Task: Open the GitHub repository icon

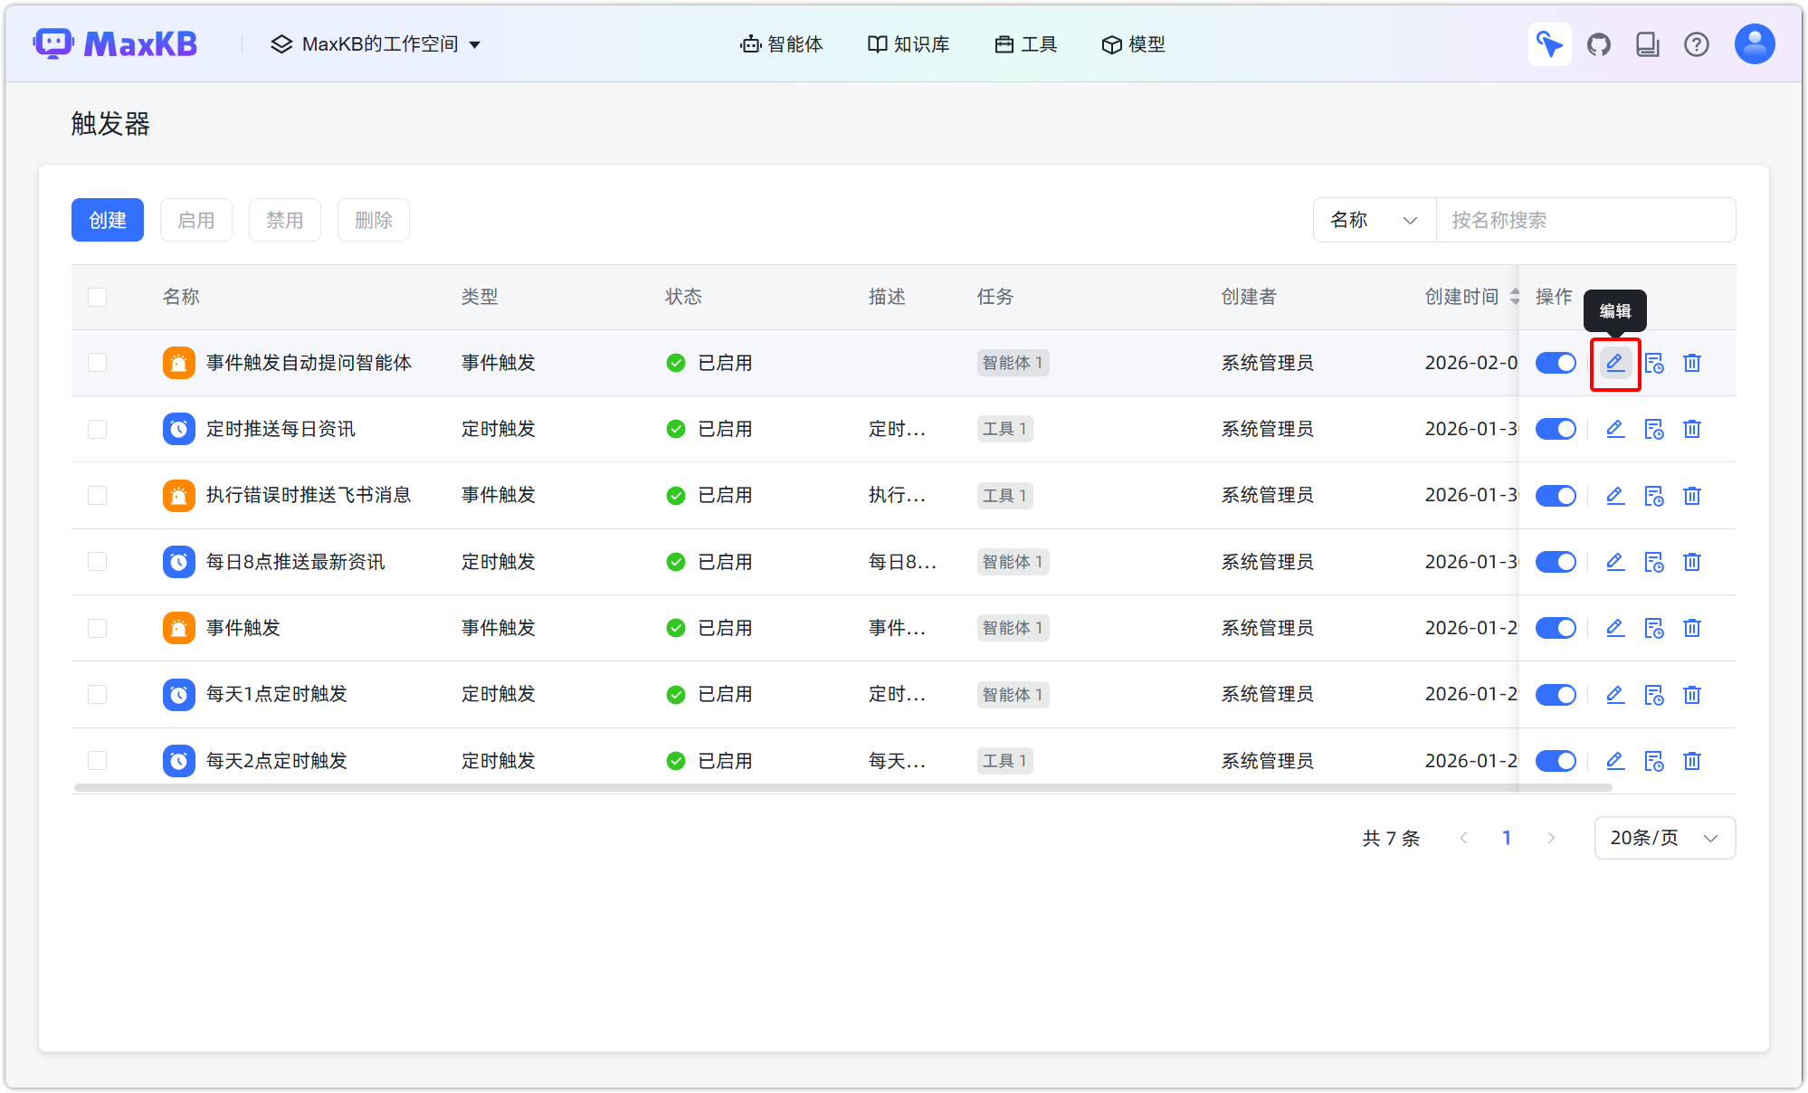Action: 1599,43
